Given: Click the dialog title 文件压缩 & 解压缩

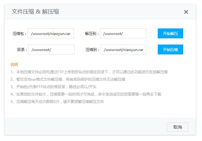Looking at the screenshot, I should [x=35, y=12].
